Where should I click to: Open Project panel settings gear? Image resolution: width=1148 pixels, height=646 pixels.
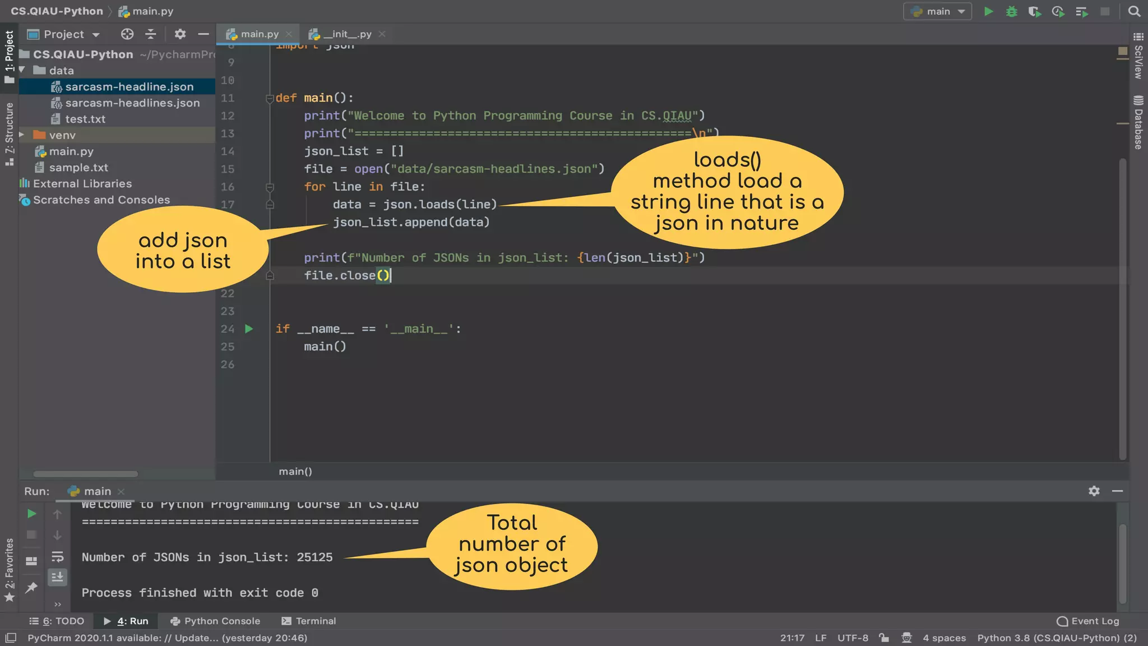pos(180,34)
